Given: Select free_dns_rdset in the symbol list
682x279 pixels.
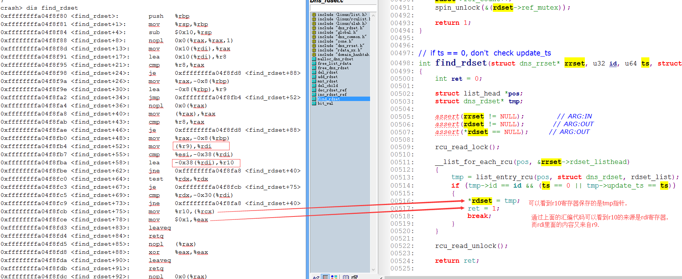Looking at the screenshot, I should click(333, 68).
